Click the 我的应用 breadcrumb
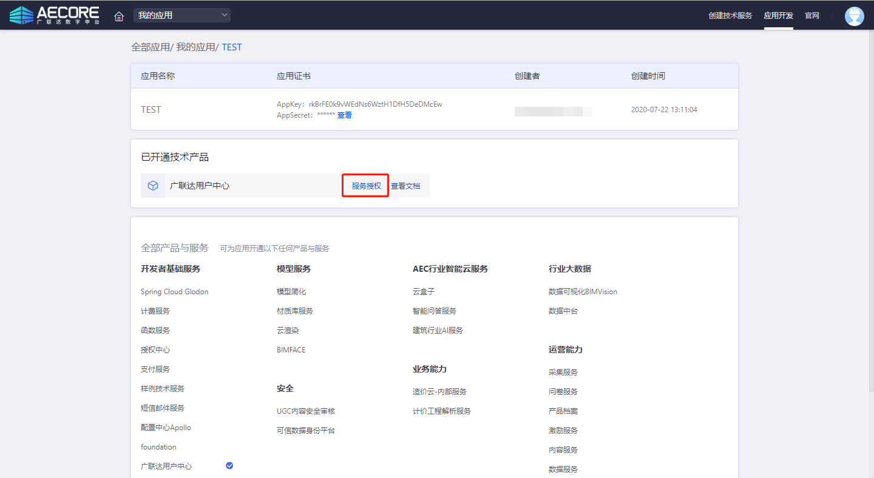This screenshot has height=478, width=874. [x=195, y=47]
